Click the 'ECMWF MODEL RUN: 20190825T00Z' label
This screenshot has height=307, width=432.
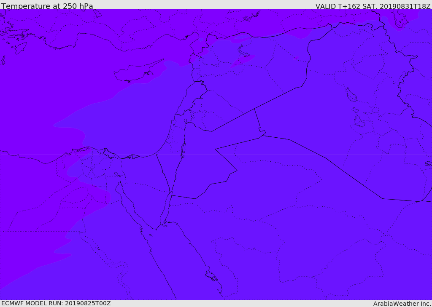pos(56,303)
